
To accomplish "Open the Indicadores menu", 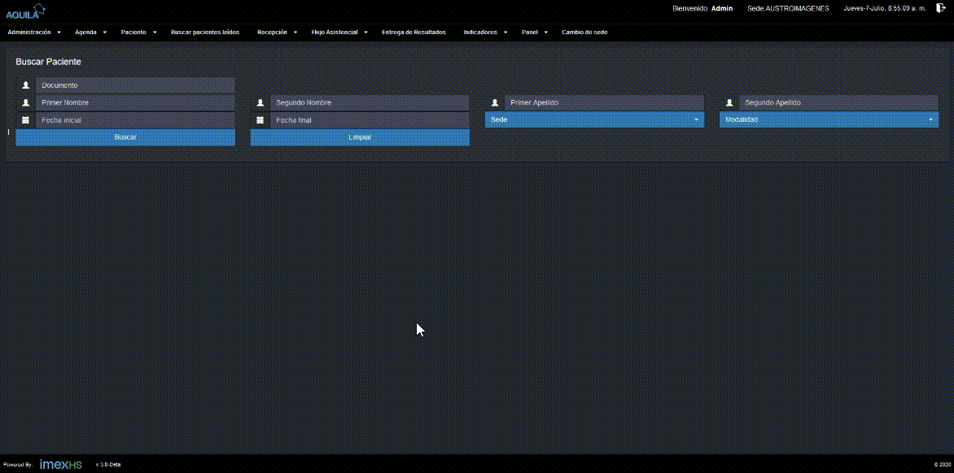I will [485, 33].
